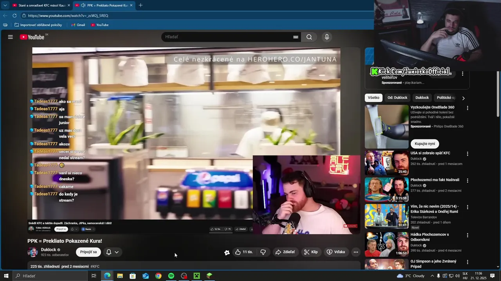View site information lock icon in address bar

coord(24,16)
